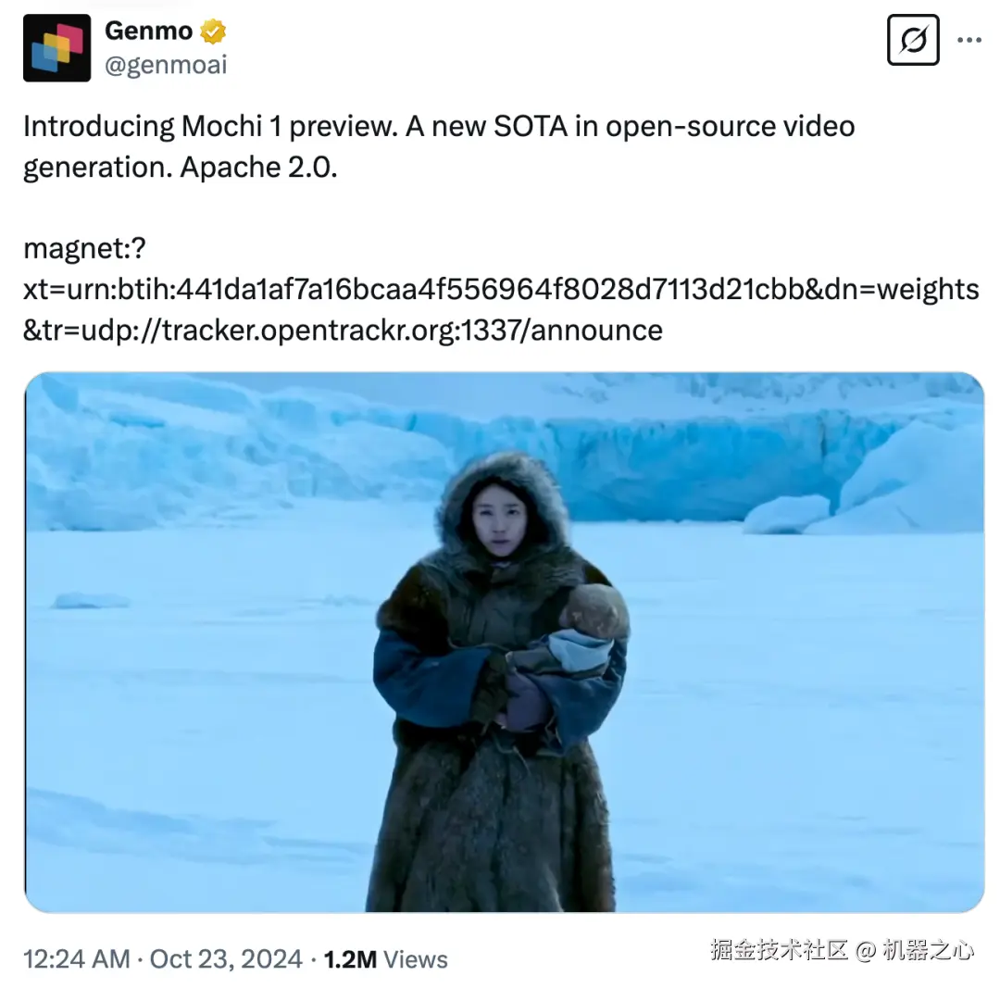Open the three-dot more options menu
1000x988 pixels.
pyautogui.click(x=969, y=40)
